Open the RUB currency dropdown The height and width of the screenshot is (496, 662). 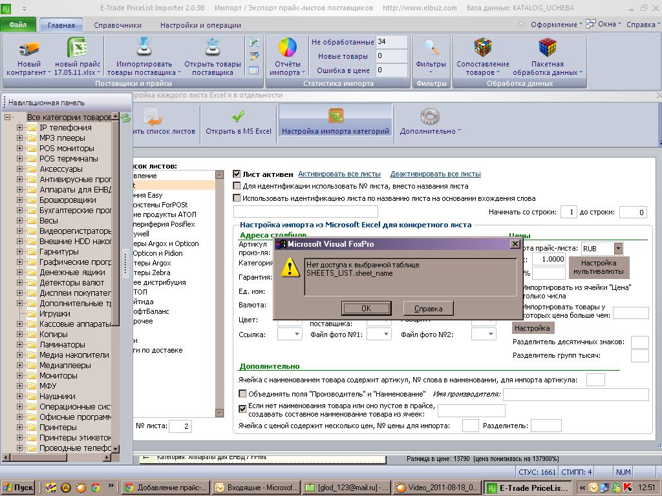tap(618, 249)
